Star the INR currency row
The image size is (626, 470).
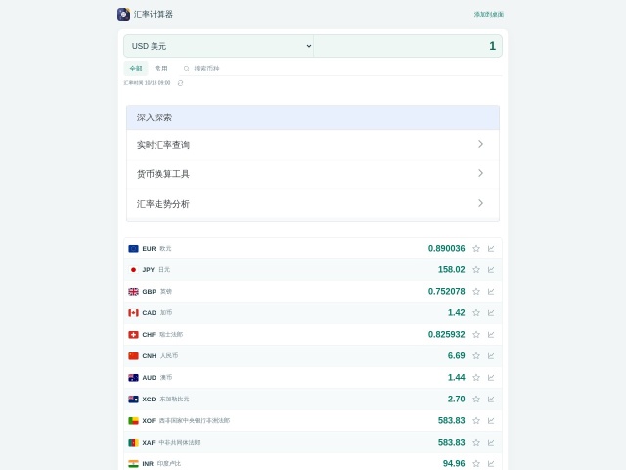[x=476, y=464]
